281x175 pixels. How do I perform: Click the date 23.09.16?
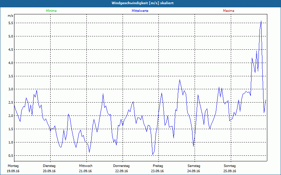point(157,171)
